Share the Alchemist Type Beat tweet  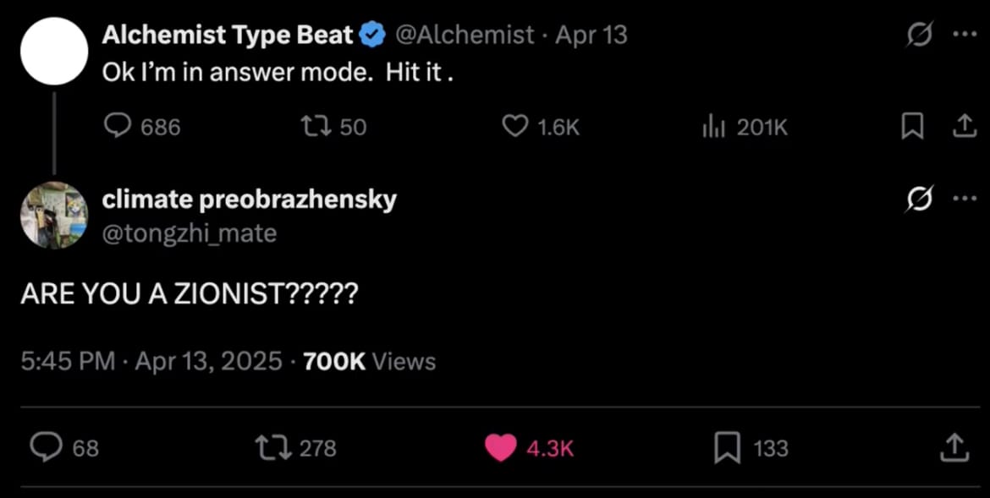pos(960,127)
